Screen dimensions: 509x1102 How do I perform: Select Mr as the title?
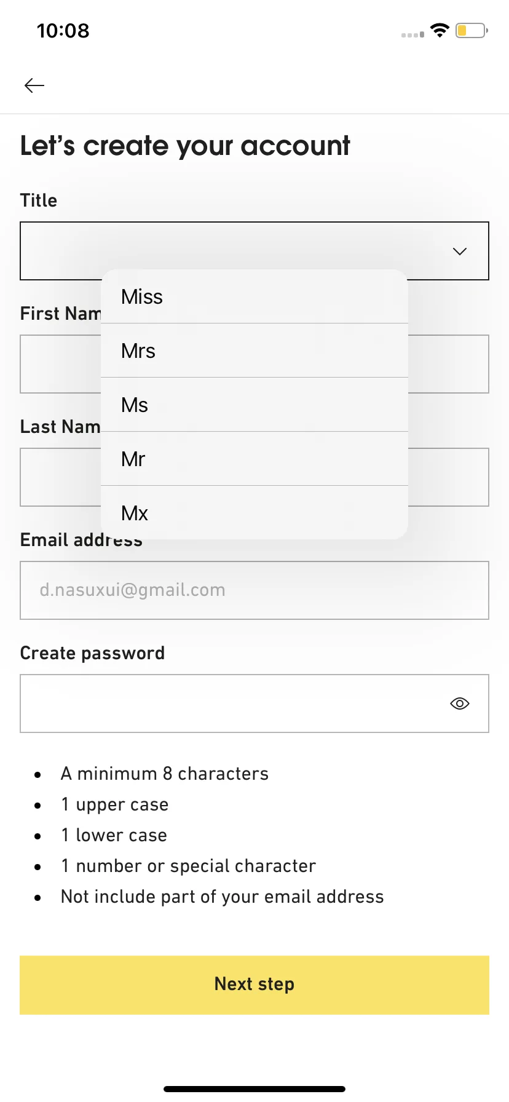point(254,459)
